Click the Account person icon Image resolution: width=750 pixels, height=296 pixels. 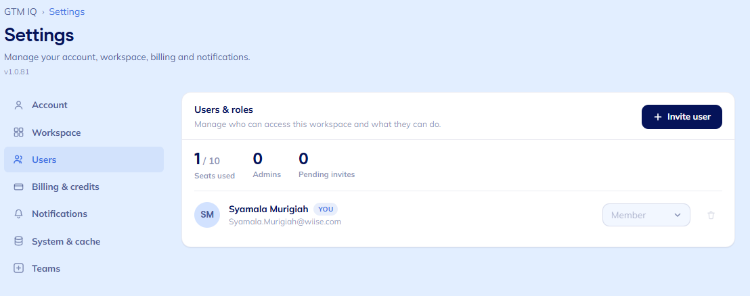click(19, 105)
